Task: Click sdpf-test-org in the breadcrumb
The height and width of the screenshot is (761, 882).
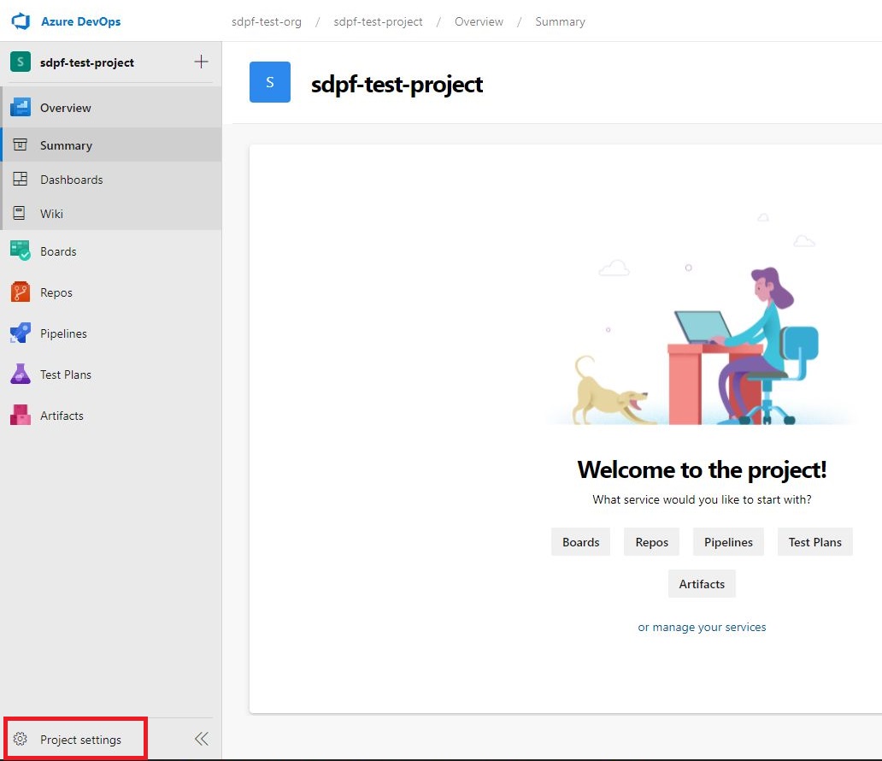Action: [267, 21]
